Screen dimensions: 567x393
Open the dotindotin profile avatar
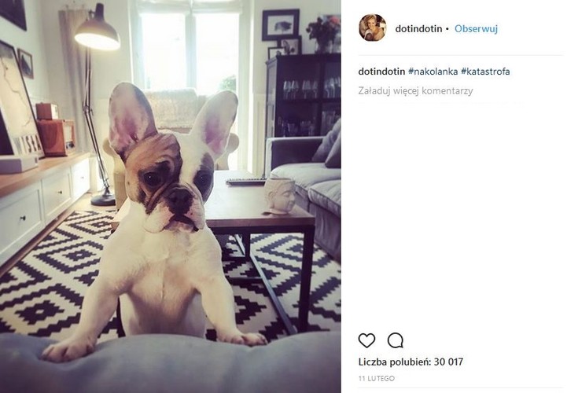click(x=373, y=28)
